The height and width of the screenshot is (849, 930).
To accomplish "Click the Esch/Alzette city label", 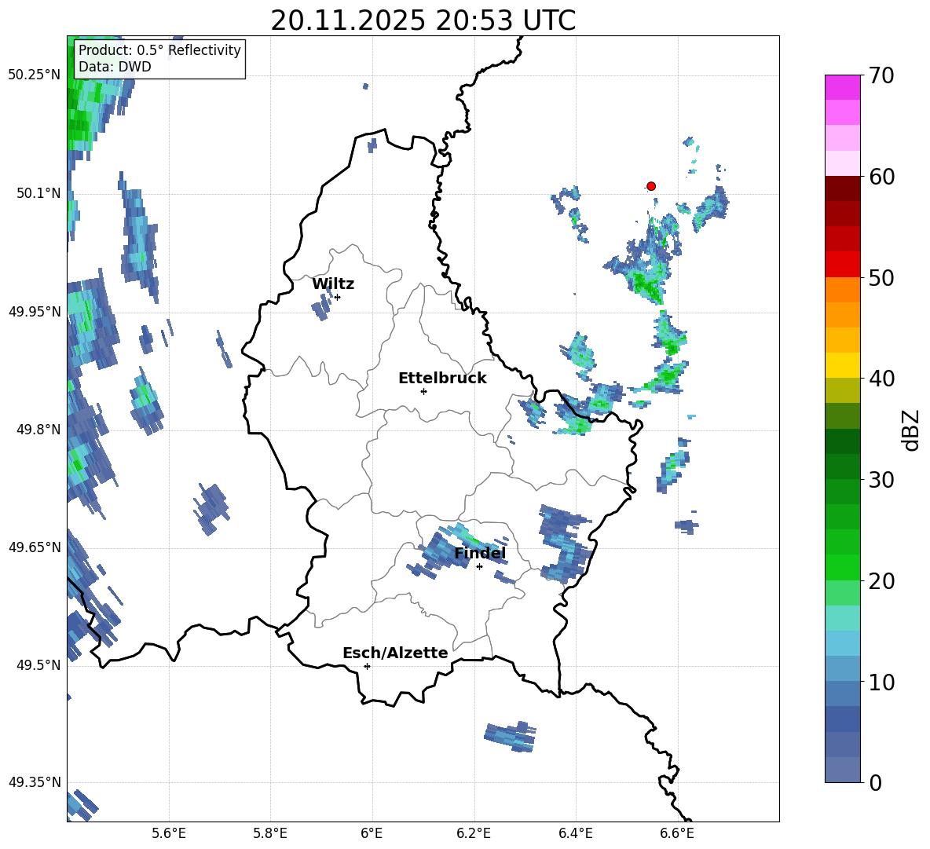I will tap(395, 653).
